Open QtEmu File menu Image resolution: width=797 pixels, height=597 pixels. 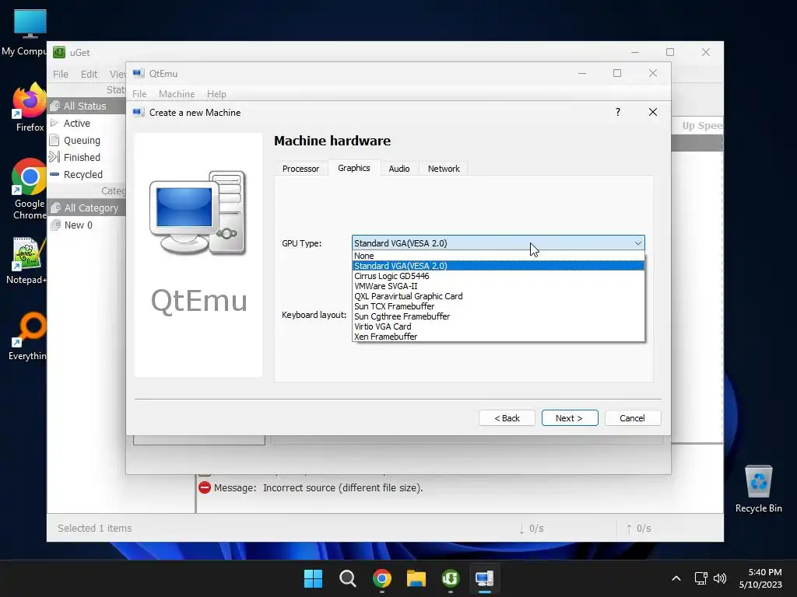tap(139, 94)
